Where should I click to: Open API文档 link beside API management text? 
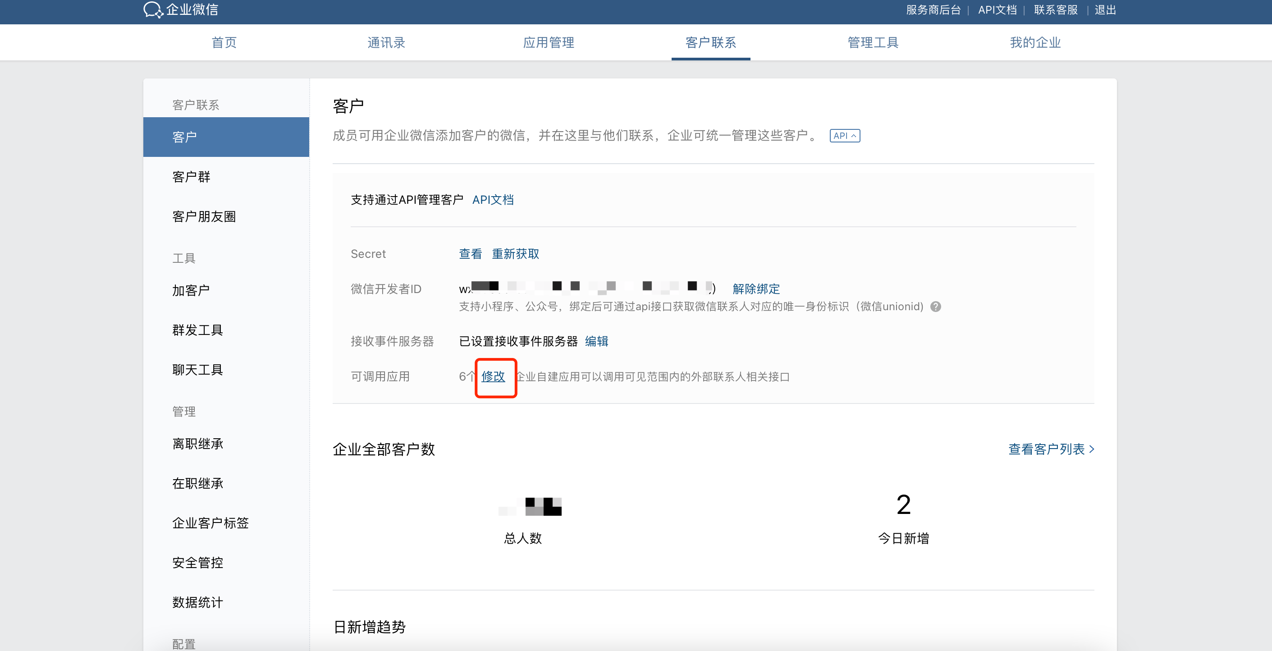pos(493,200)
